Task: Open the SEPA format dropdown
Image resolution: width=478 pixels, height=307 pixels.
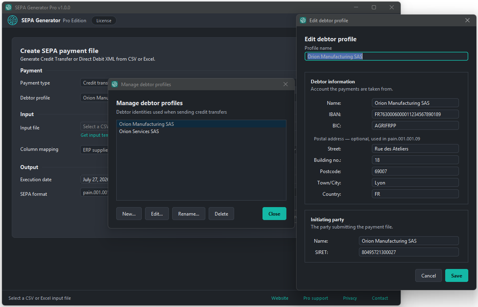Action: pyautogui.click(x=94, y=192)
